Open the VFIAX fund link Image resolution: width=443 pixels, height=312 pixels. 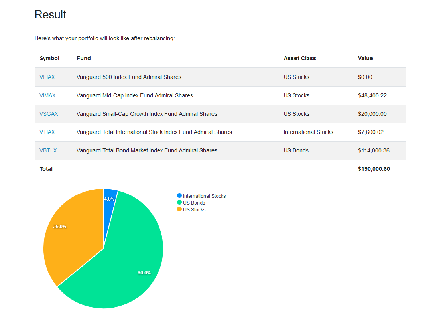(47, 77)
